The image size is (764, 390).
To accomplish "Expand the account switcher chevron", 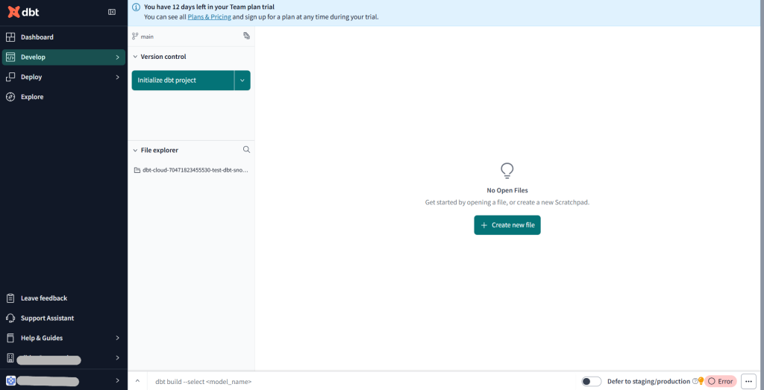I will 117,358.
